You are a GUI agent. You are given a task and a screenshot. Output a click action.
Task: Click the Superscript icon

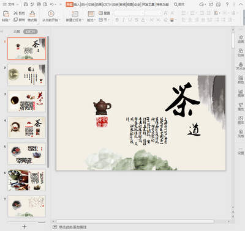tap(152, 20)
